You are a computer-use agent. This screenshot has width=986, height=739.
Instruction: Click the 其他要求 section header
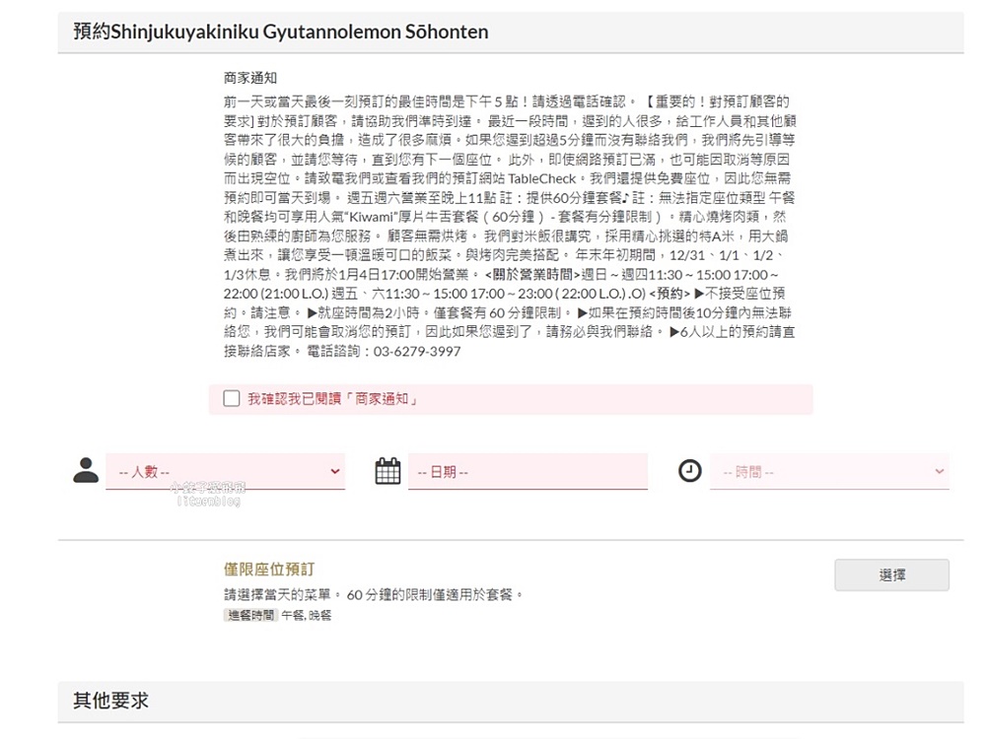[x=511, y=702]
